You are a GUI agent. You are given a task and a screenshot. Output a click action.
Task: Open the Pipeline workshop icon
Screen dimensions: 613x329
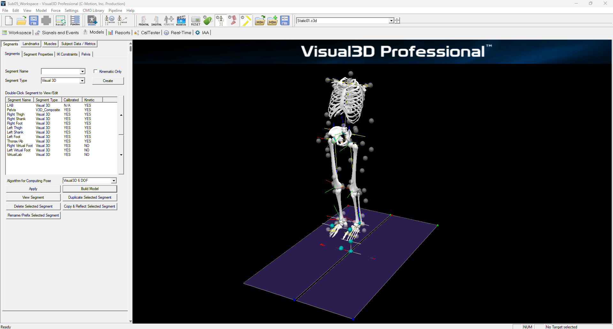[75, 20]
